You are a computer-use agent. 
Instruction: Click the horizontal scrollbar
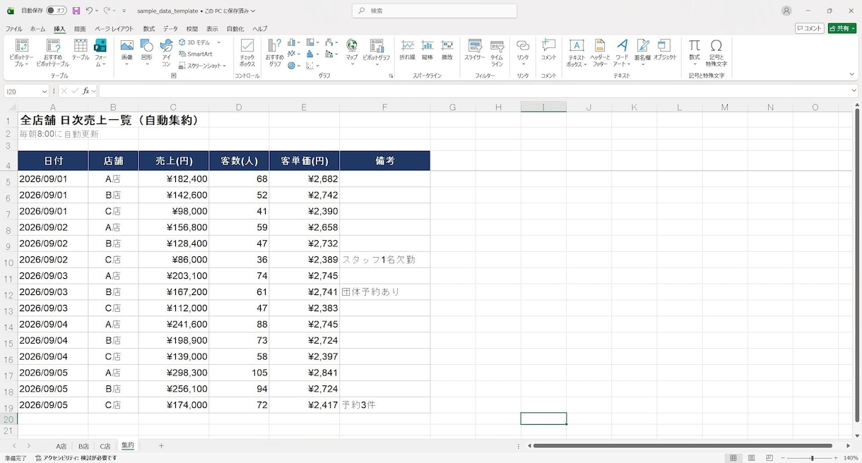tap(683, 446)
